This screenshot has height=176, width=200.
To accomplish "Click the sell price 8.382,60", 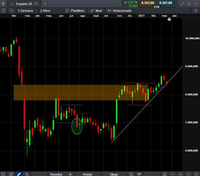I will coord(148,3).
